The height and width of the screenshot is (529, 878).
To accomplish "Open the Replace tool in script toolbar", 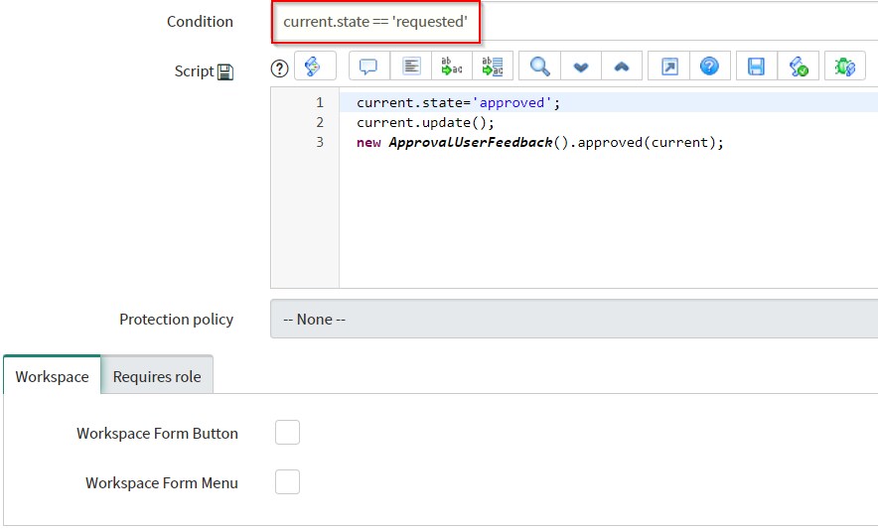I will pos(452,66).
